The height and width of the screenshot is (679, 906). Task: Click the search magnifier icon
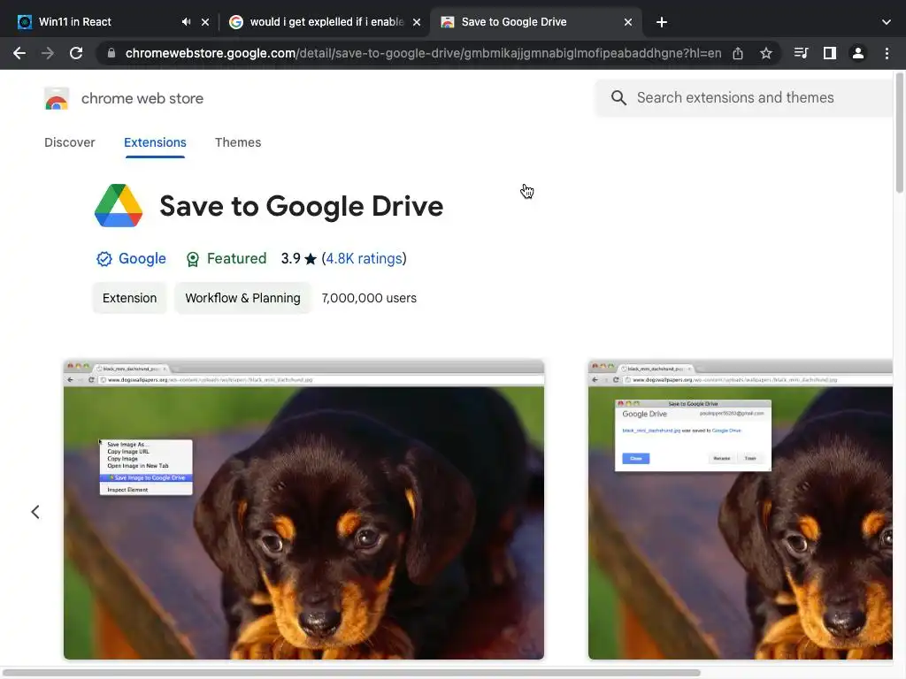[x=618, y=97]
